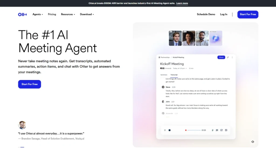Copy the meeting link with the chain icon

[x=228, y=57]
